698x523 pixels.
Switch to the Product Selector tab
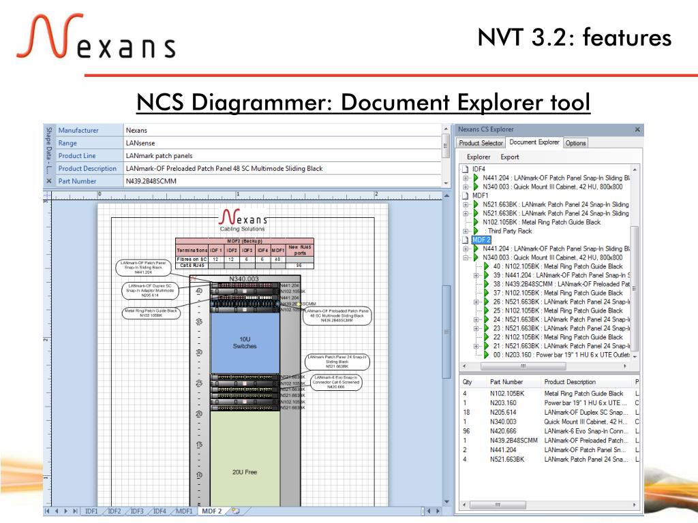[x=481, y=143]
